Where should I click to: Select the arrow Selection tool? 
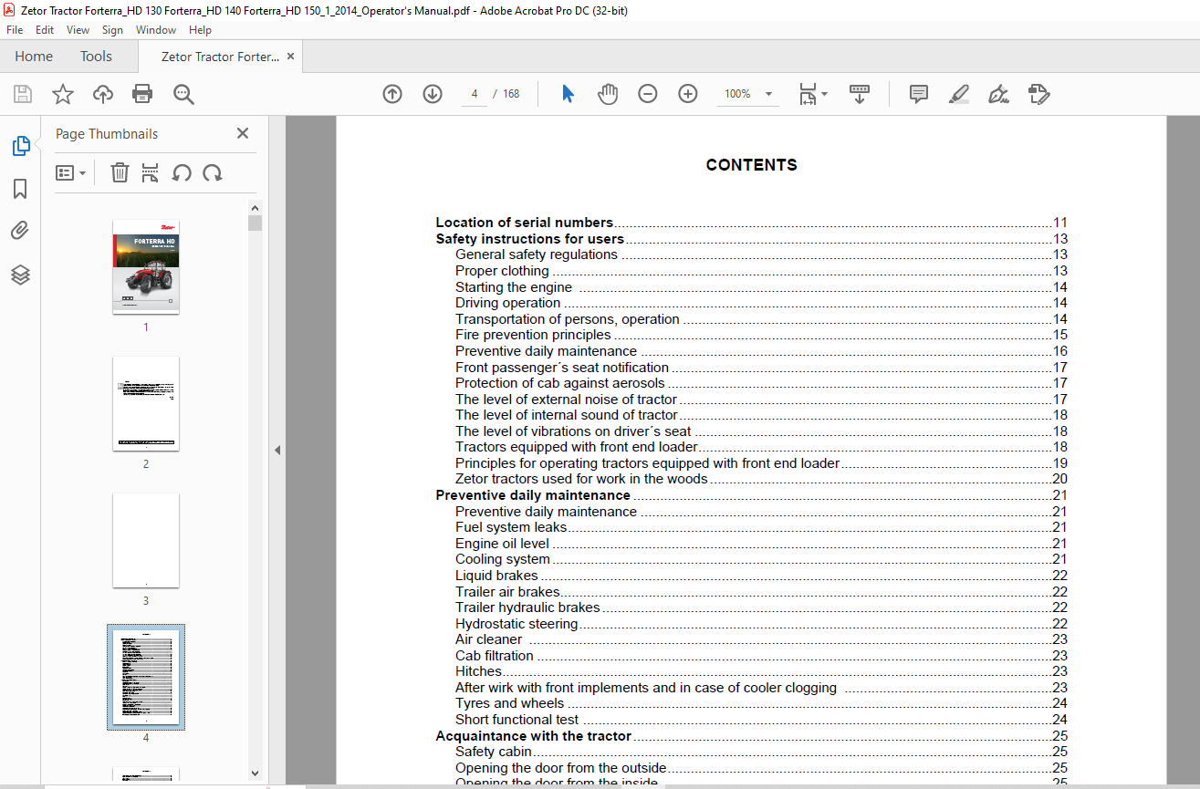click(568, 94)
